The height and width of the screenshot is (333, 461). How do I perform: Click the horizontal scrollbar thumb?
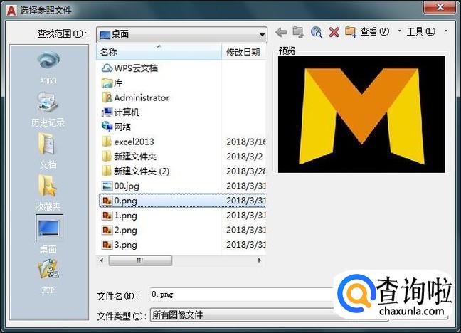tap(140, 260)
